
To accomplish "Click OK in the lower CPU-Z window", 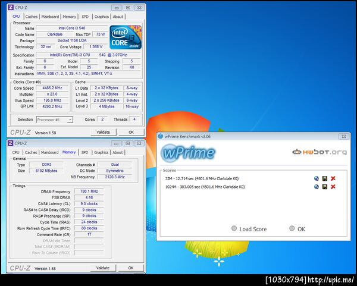I will 131,268.
